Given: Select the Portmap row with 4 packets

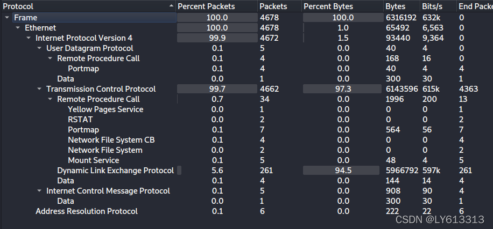Looking at the screenshot, I should [246, 69].
